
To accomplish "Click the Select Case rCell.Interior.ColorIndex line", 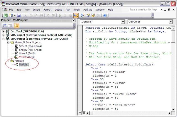I will click(119, 65).
